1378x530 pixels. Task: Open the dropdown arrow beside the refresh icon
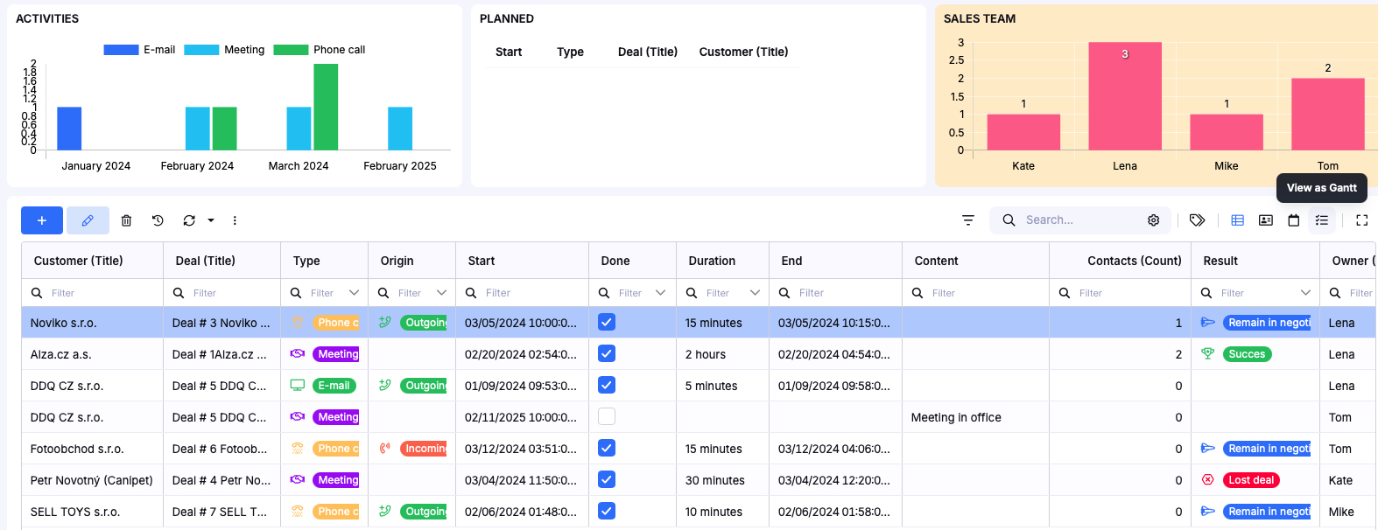coord(211,220)
